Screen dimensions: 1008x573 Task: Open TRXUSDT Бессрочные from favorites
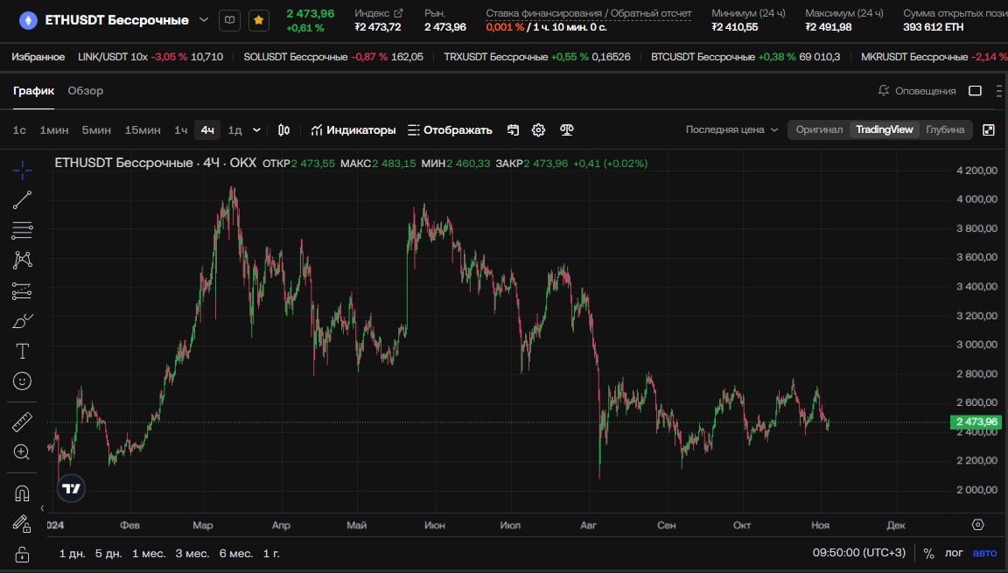[x=536, y=57]
